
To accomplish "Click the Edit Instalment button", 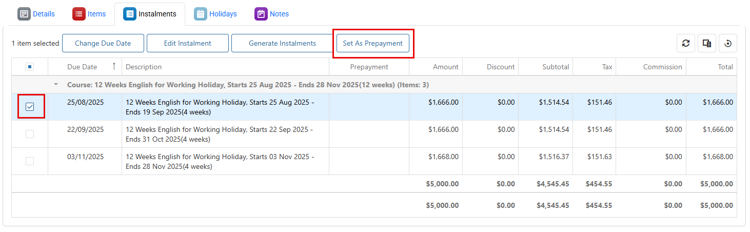I will click(x=187, y=44).
